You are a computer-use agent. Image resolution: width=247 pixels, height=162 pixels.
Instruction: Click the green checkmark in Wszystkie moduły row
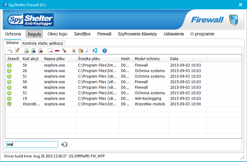9,104
